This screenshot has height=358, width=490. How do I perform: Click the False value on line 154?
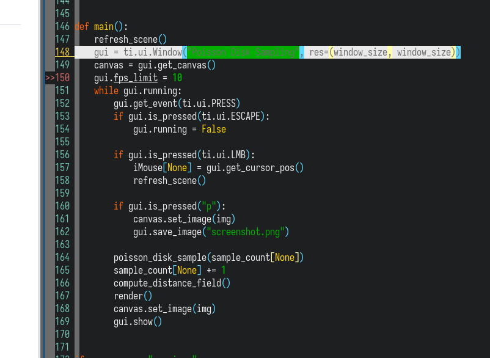213,129
